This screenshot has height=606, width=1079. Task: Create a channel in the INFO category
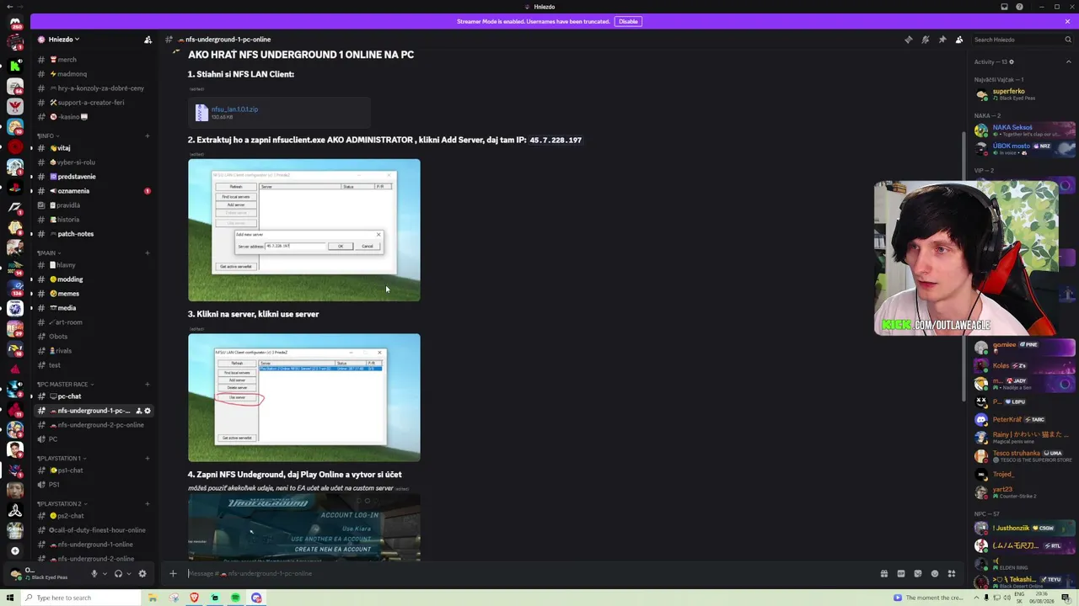point(148,136)
